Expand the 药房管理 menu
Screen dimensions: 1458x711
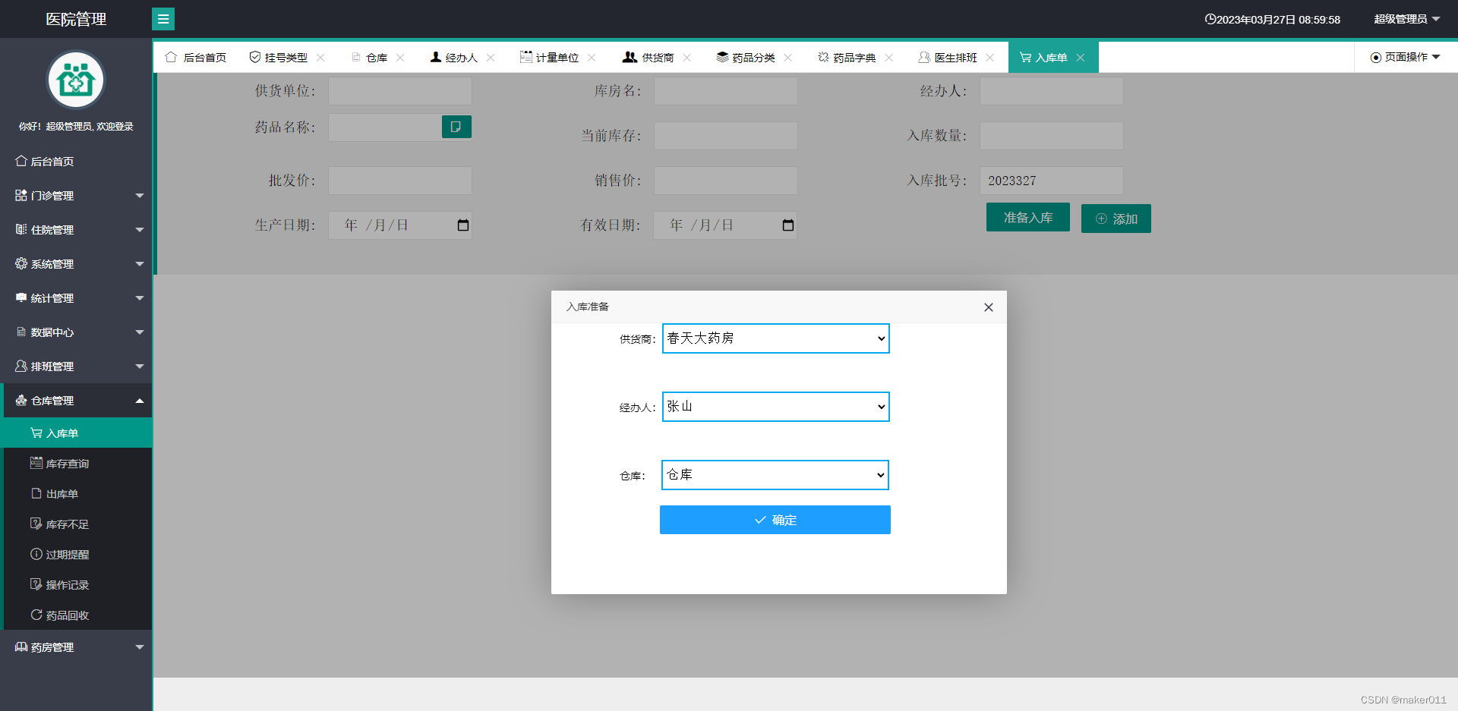(x=76, y=647)
